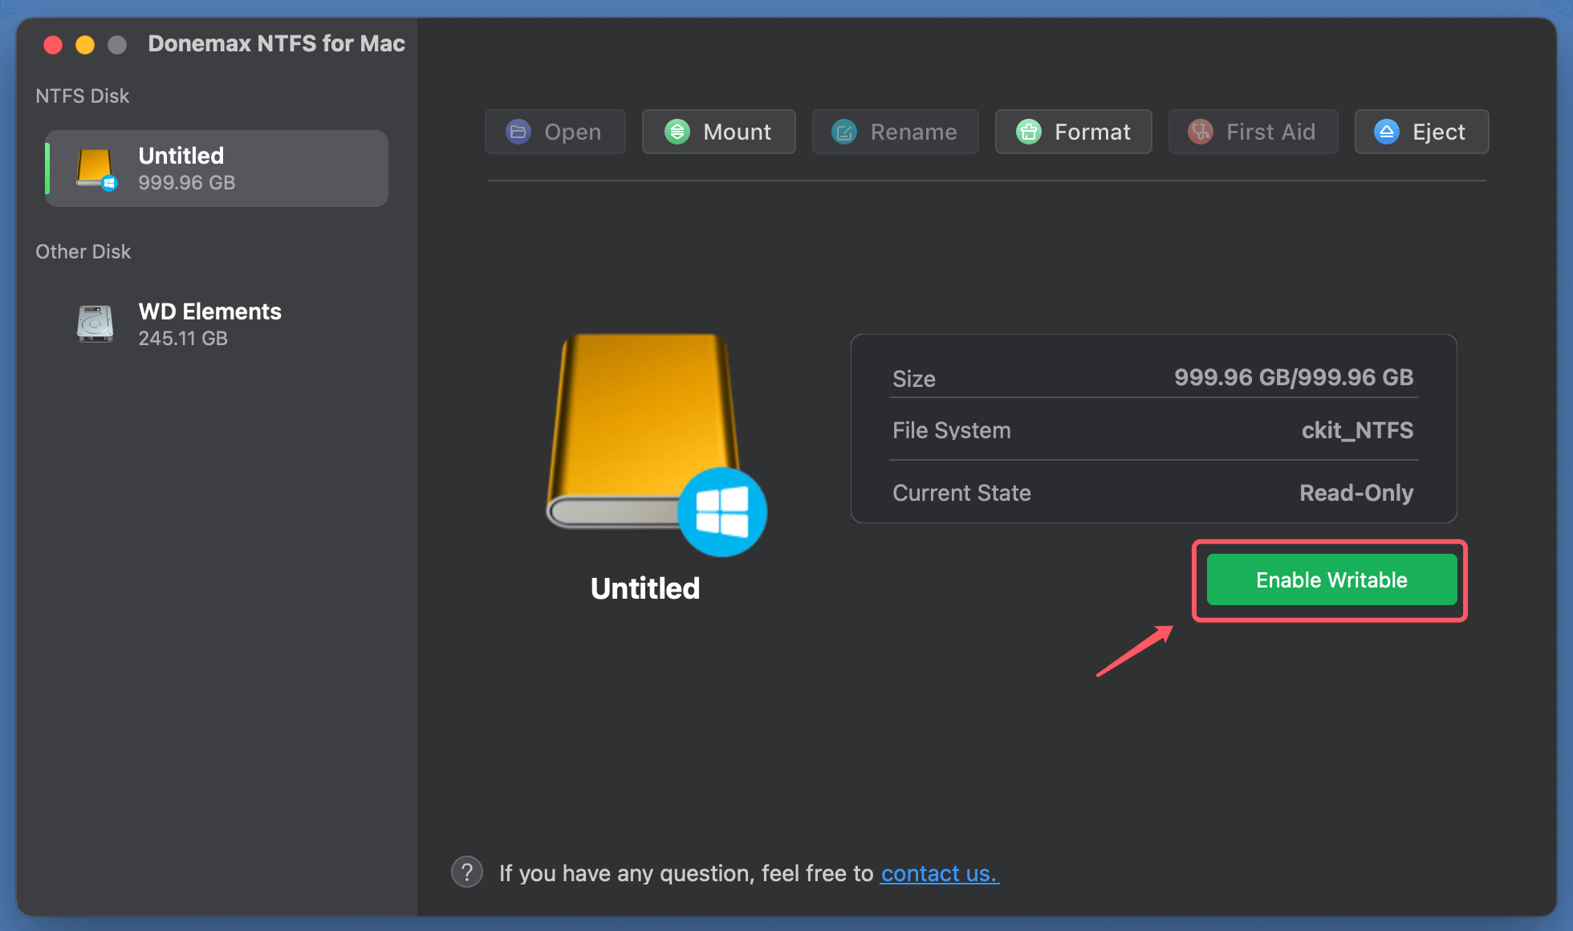Viewport: 1573px width, 931px height.
Task: Click the Mount icon in the toolbar
Action: [x=679, y=132]
